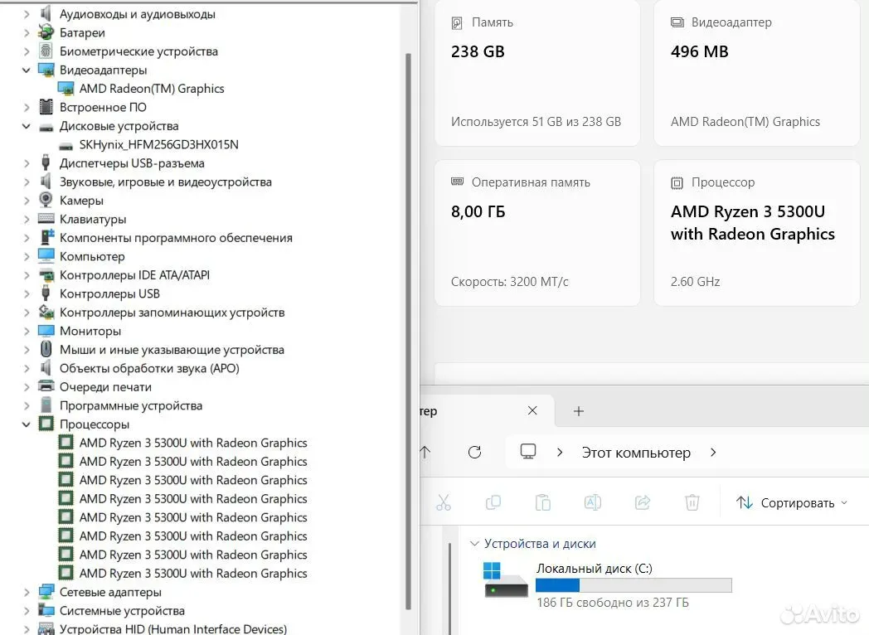Image resolution: width=869 pixels, height=635 pixels.
Task: Click the Device Manager vertical scrollbar
Action: point(409,331)
